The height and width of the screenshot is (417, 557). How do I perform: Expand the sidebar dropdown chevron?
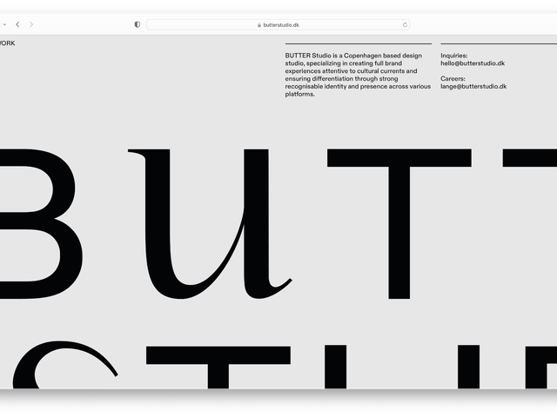coord(4,24)
